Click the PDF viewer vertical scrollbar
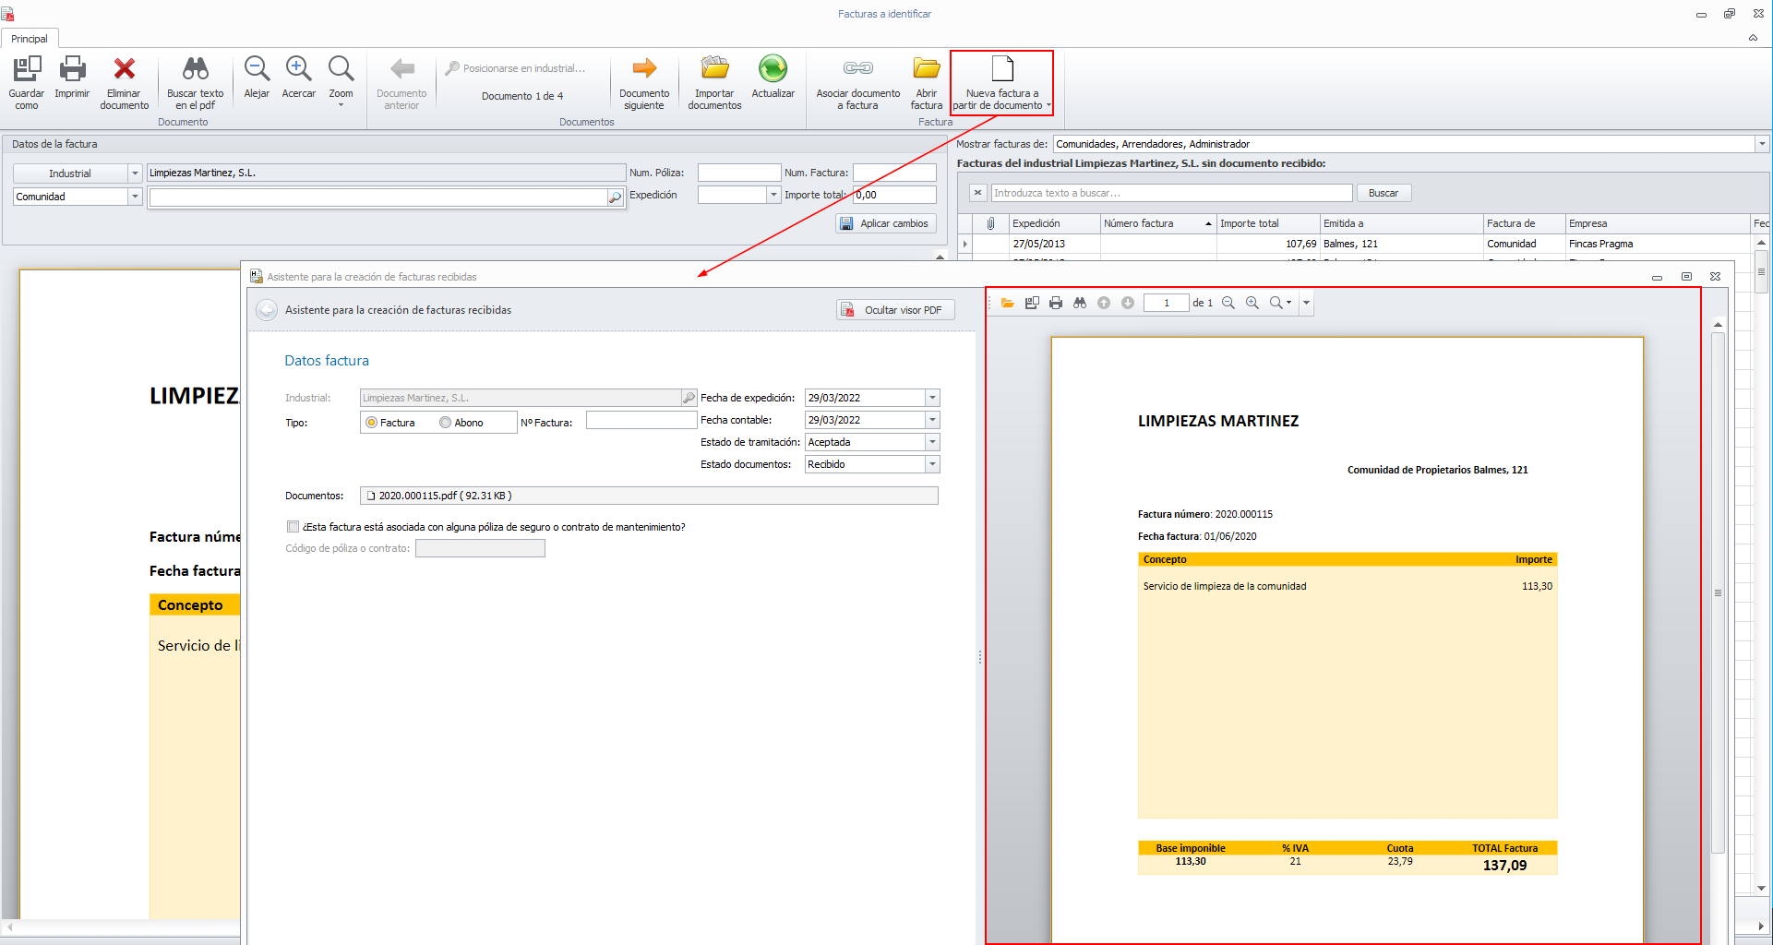This screenshot has width=1773, height=945. pyautogui.click(x=1718, y=591)
